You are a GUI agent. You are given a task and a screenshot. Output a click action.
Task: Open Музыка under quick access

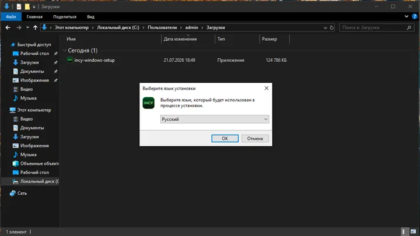coord(28,98)
